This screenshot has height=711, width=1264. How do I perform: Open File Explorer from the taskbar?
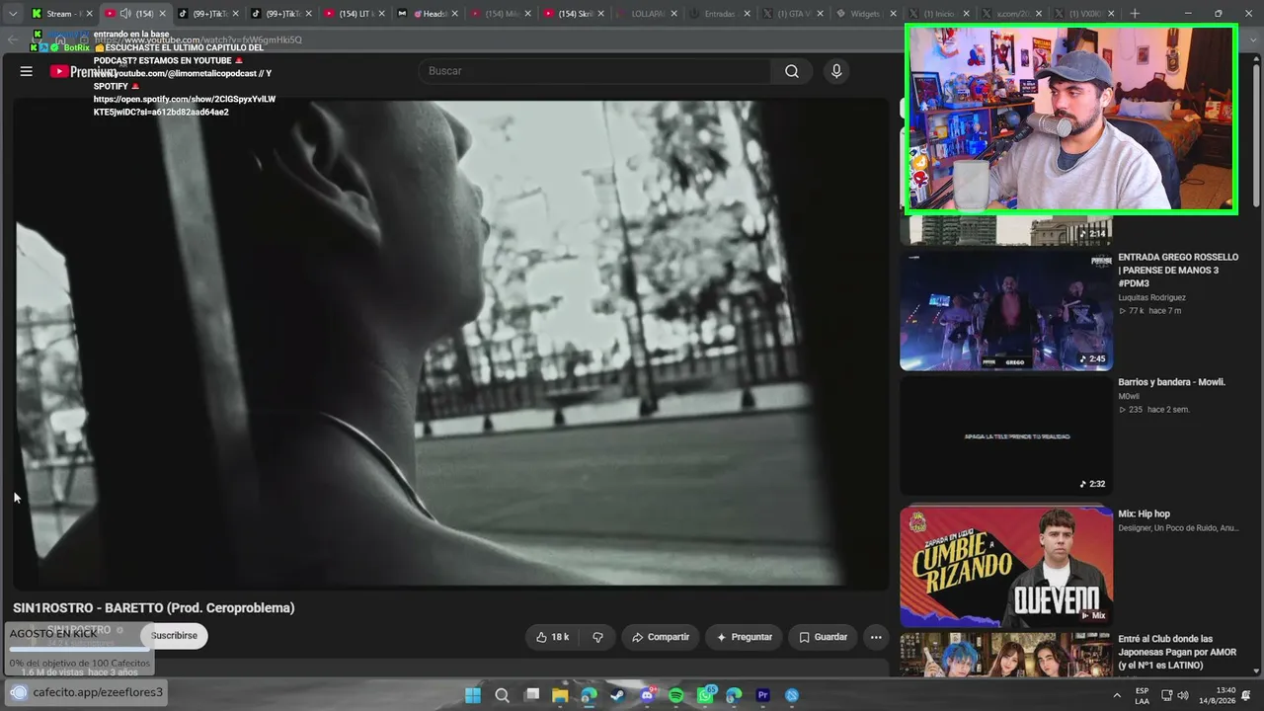[x=560, y=695]
